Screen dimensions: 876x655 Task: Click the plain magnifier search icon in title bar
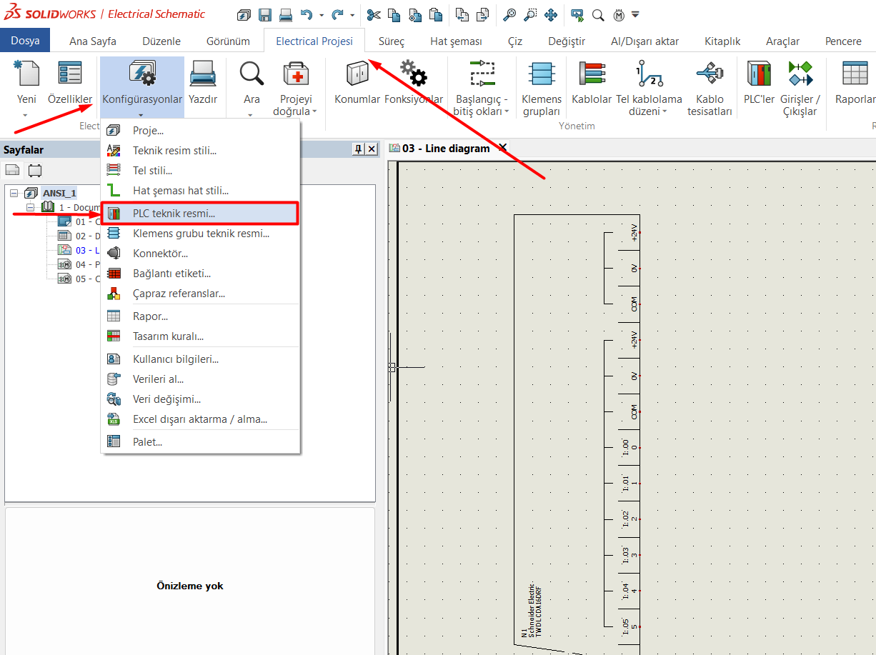pyautogui.click(x=598, y=14)
